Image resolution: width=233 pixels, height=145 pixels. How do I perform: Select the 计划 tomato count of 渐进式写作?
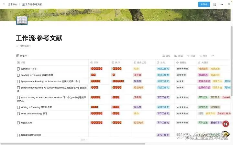[x=96, y=122]
